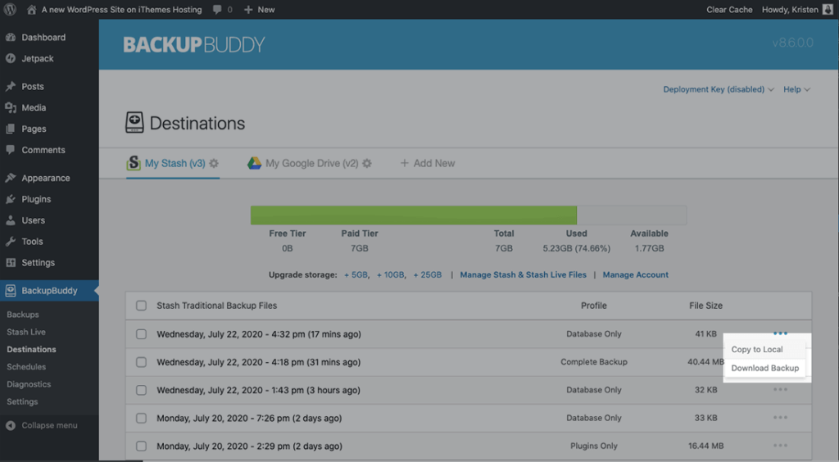Click the home icon beside site name
This screenshot has height=462, width=839.
(32, 10)
